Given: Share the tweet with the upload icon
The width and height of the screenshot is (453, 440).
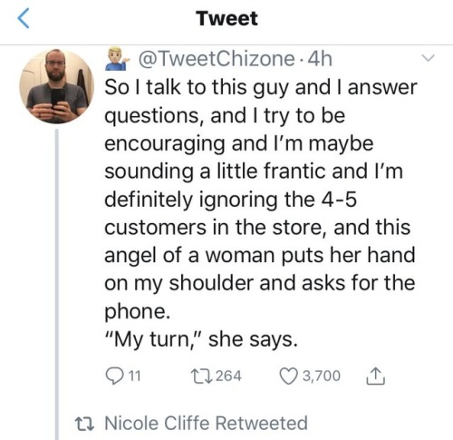Looking at the screenshot, I should (376, 376).
